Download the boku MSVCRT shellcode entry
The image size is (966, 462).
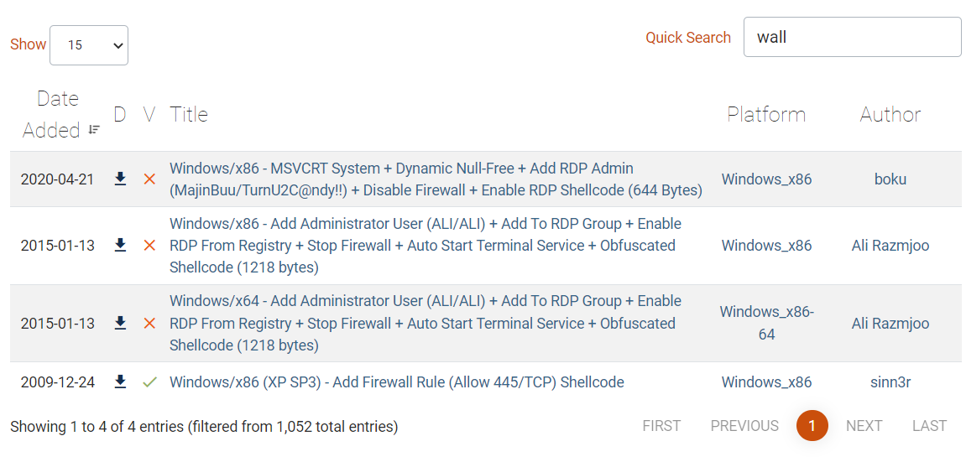(120, 179)
